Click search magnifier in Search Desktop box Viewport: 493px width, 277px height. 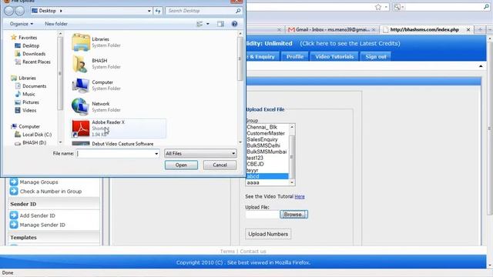coord(238,11)
